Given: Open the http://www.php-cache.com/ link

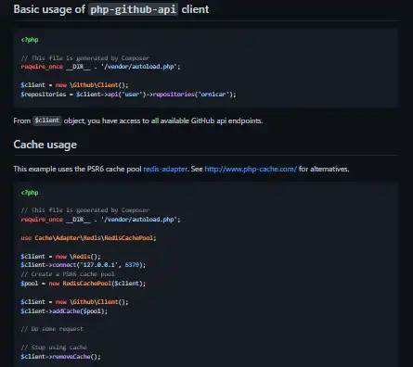Looking at the screenshot, I should 251,169.
